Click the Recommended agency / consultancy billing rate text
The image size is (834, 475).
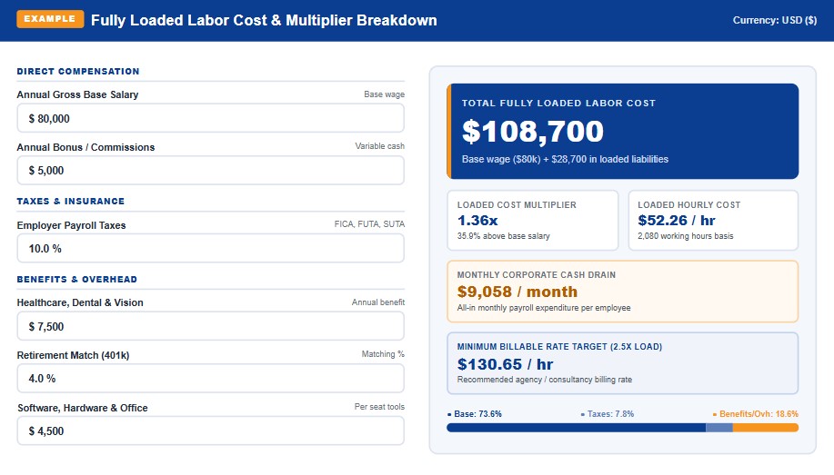pyautogui.click(x=545, y=380)
